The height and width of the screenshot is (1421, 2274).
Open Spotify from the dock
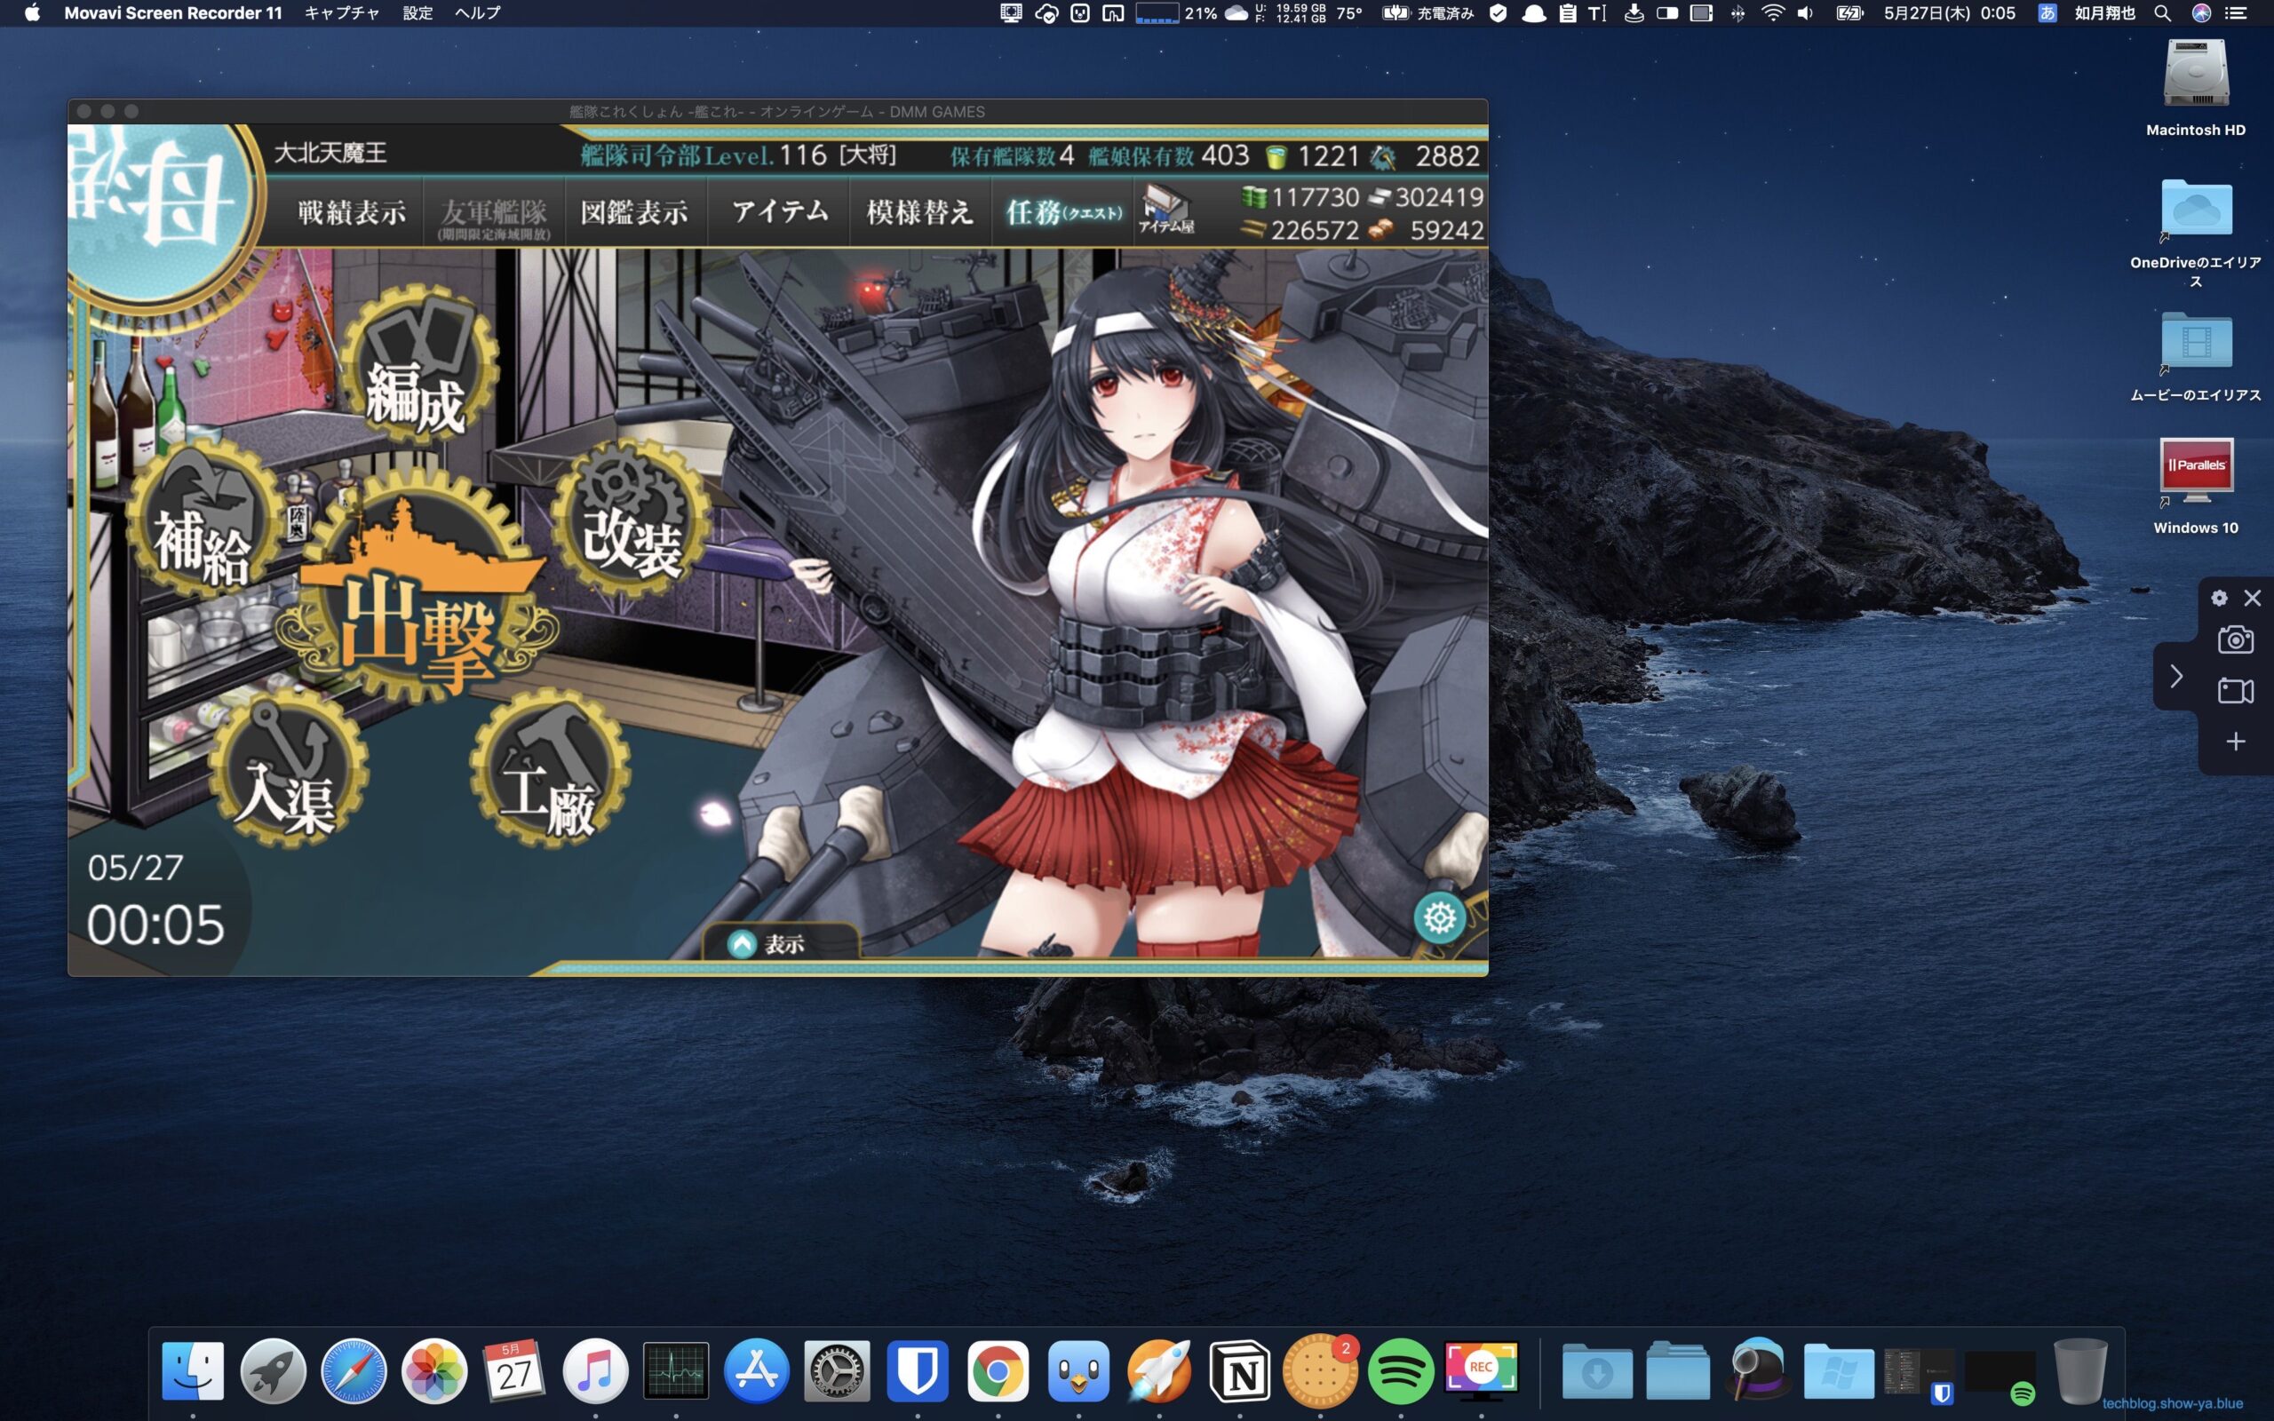(x=1400, y=1372)
